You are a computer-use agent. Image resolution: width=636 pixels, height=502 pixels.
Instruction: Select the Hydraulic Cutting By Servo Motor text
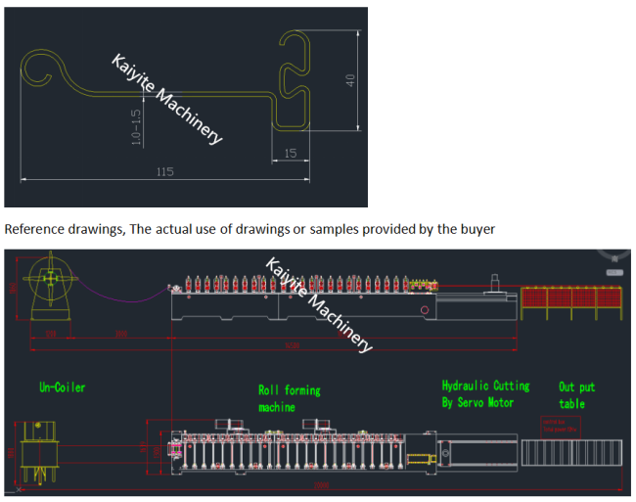coord(485,394)
